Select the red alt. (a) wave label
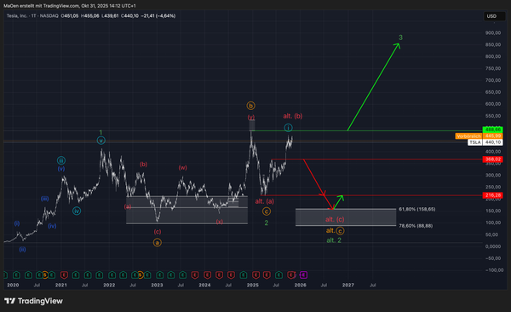511x312 pixels. (264, 201)
